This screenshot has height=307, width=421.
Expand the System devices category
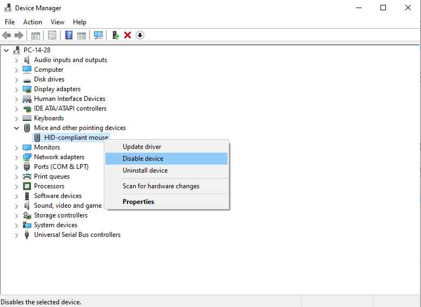pos(17,226)
